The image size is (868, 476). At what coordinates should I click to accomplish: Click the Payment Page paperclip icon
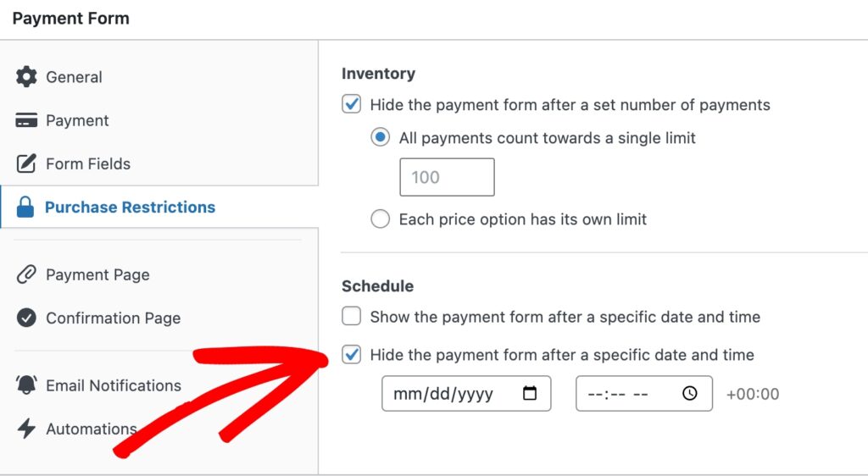click(26, 275)
